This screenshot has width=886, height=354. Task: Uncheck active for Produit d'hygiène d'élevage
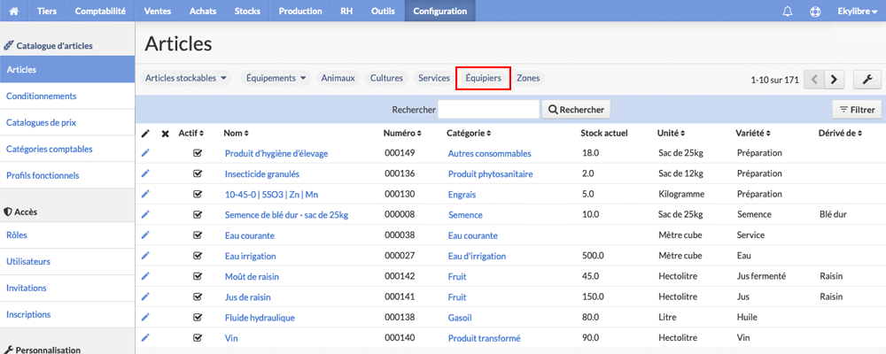pyautogui.click(x=198, y=153)
